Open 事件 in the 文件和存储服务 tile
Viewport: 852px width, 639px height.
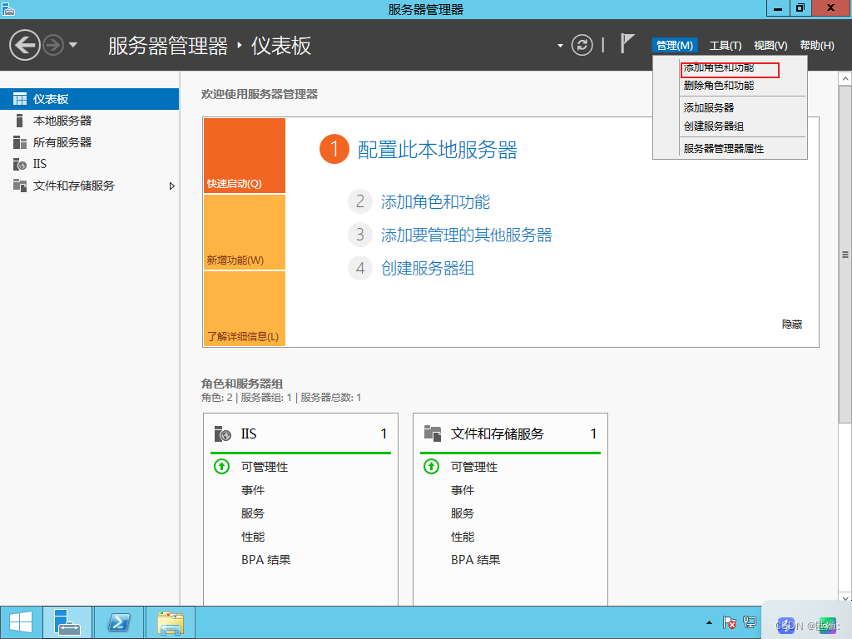[x=463, y=490]
